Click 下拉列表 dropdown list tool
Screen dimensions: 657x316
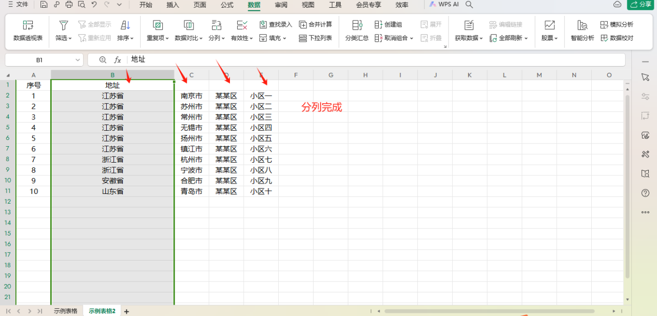click(x=316, y=38)
